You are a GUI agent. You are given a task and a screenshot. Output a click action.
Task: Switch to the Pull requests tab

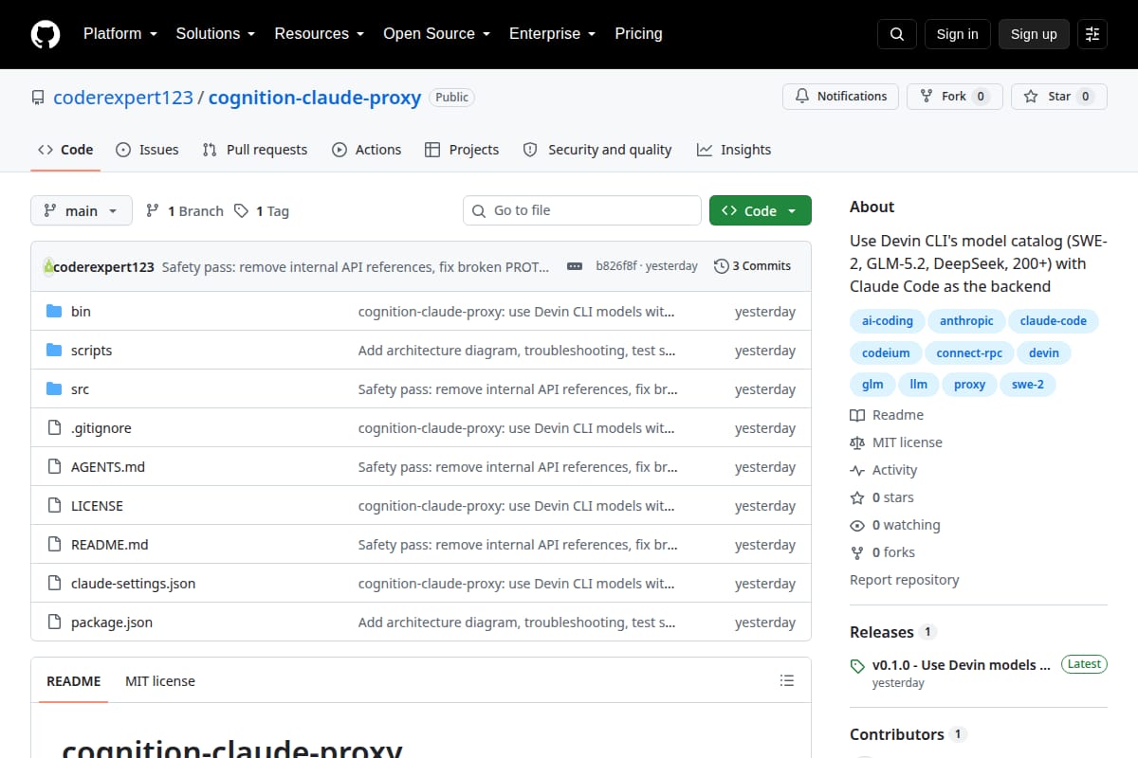pyautogui.click(x=255, y=150)
